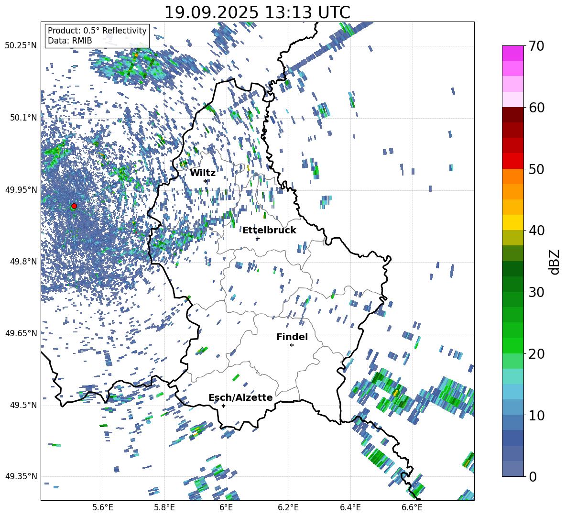Click the Ettelbruck city label

tap(269, 231)
